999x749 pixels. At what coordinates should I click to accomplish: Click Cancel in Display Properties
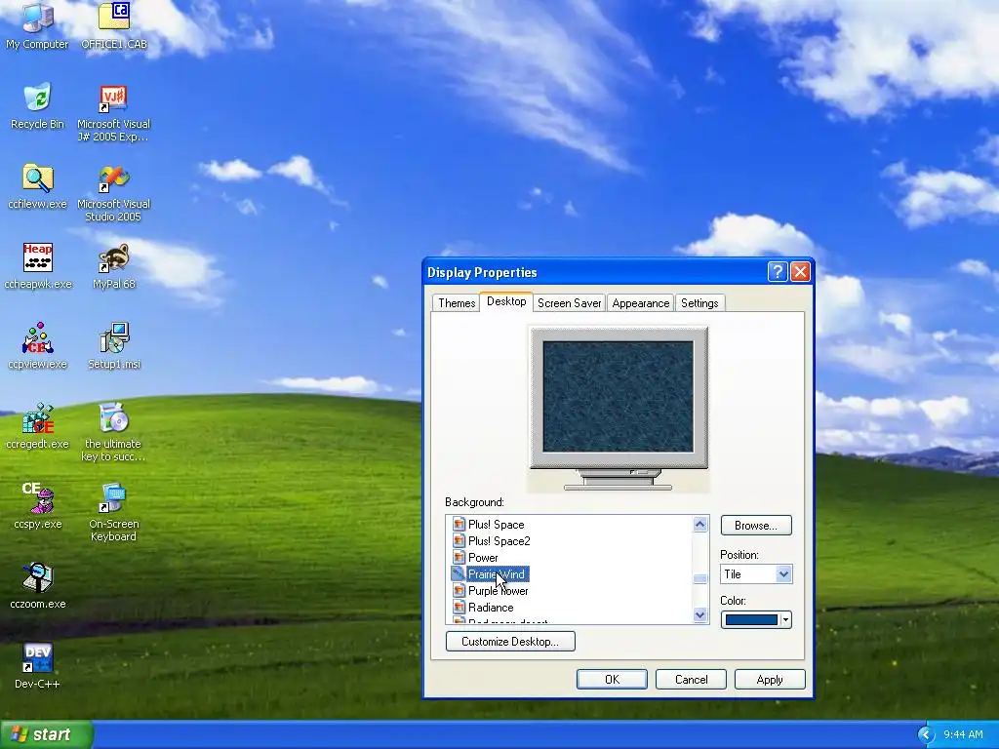click(x=692, y=680)
